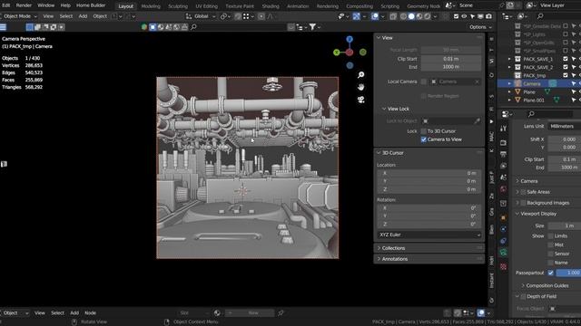Uncheck PACK_SAVE_1 collection checkbox
The width and height of the screenshot is (581, 326).
(x=566, y=59)
